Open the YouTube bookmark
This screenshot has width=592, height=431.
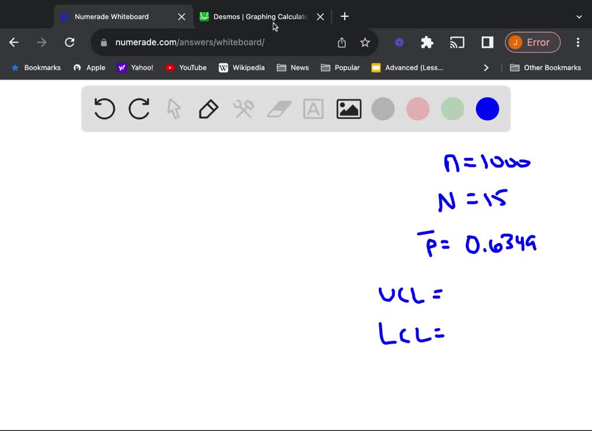coord(186,68)
